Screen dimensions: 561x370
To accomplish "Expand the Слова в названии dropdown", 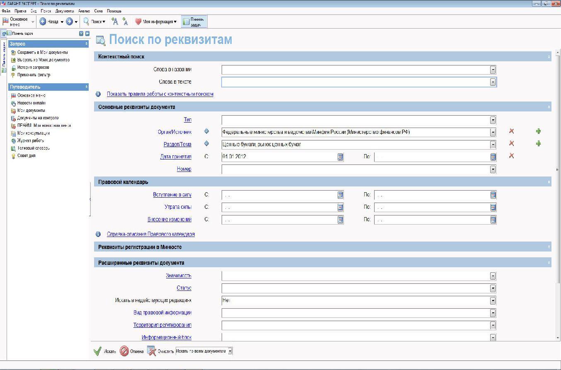I will pos(493,70).
